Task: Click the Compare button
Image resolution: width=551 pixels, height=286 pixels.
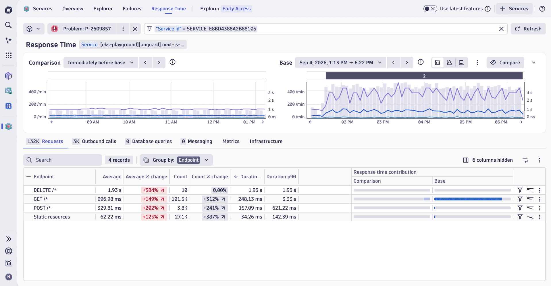Action: [505, 63]
